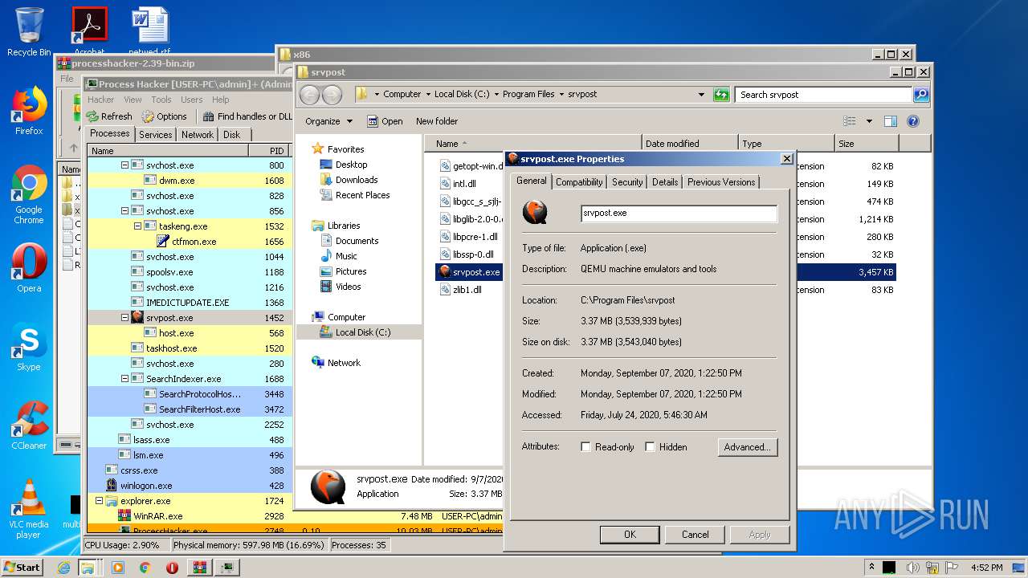The height and width of the screenshot is (578, 1028).
Task: Open Tools menu in Process Hacker
Action: pyautogui.click(x=161, y=100)
